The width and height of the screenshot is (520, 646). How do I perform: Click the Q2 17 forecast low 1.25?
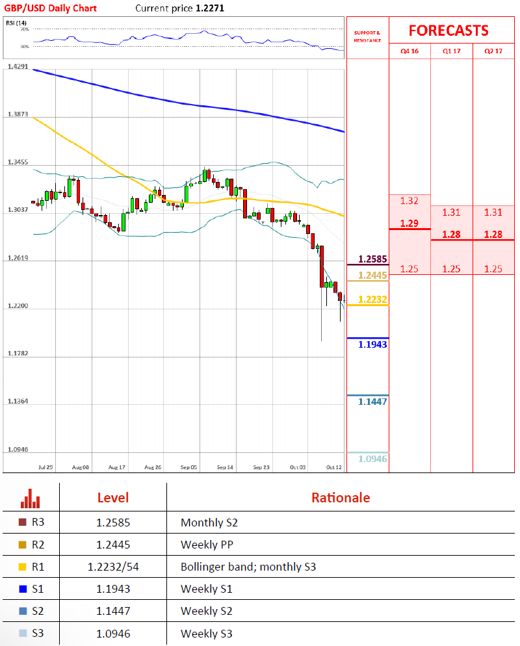(x=493, y=269)
